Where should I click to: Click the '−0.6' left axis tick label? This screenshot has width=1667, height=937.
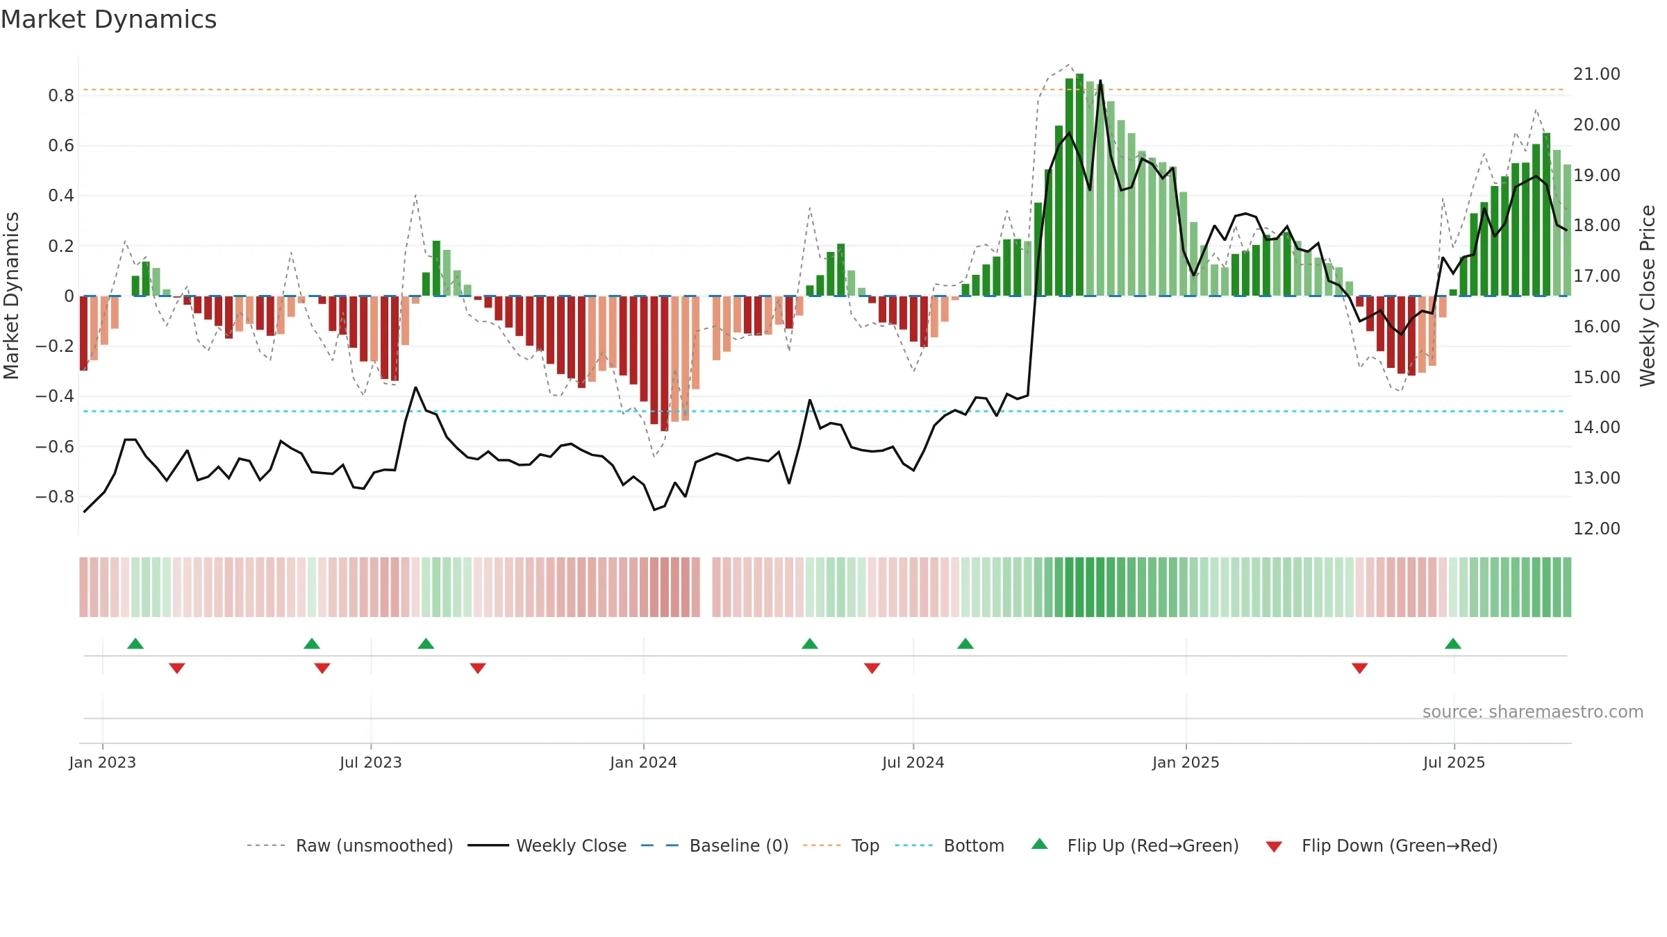[x=55, y=447]
